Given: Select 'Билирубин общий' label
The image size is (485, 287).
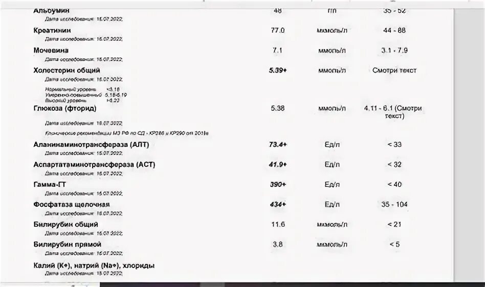Looking at the screenshot, I should coord(65,225).
